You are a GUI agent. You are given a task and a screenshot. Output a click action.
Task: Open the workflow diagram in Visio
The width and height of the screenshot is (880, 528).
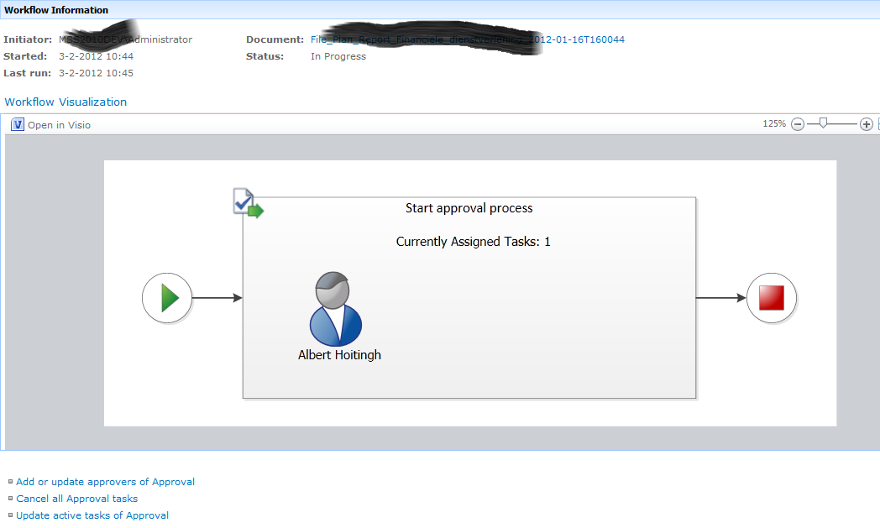tap(59, 125)
